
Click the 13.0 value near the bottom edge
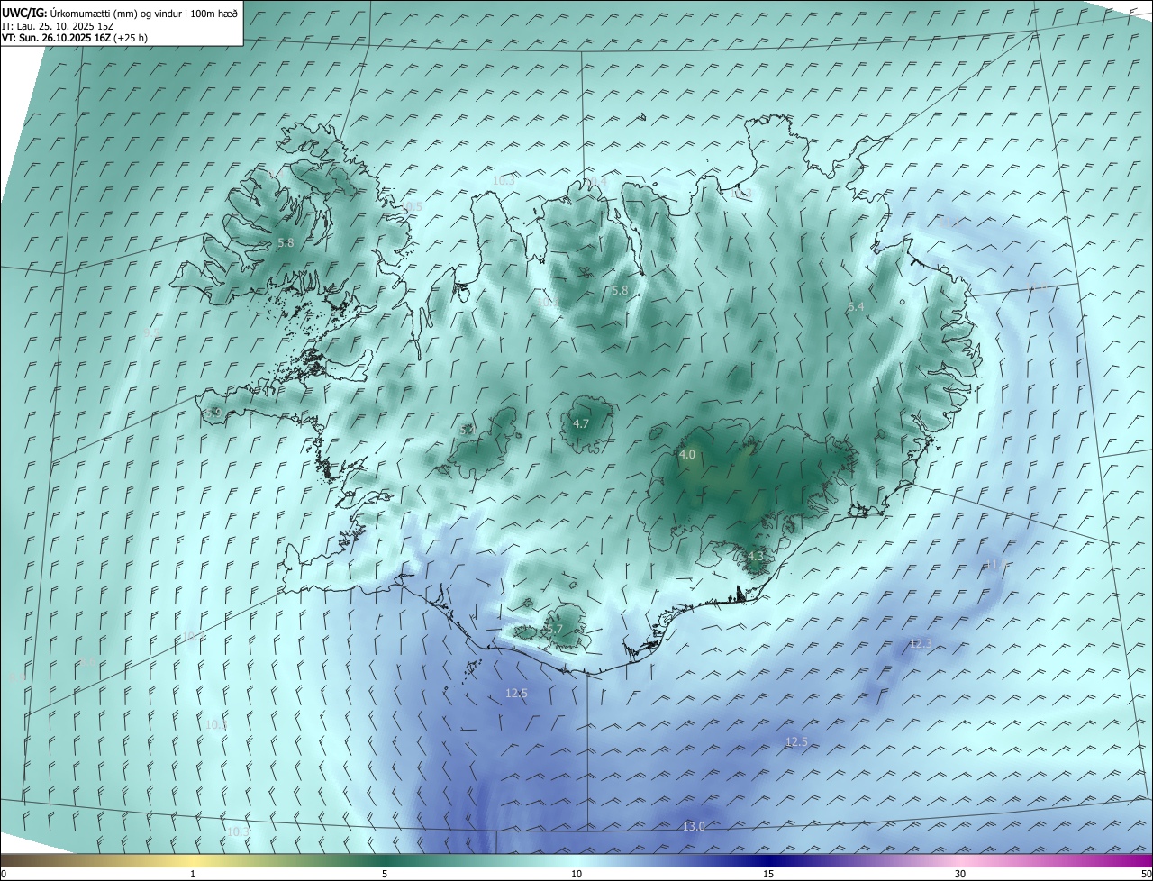694,826
